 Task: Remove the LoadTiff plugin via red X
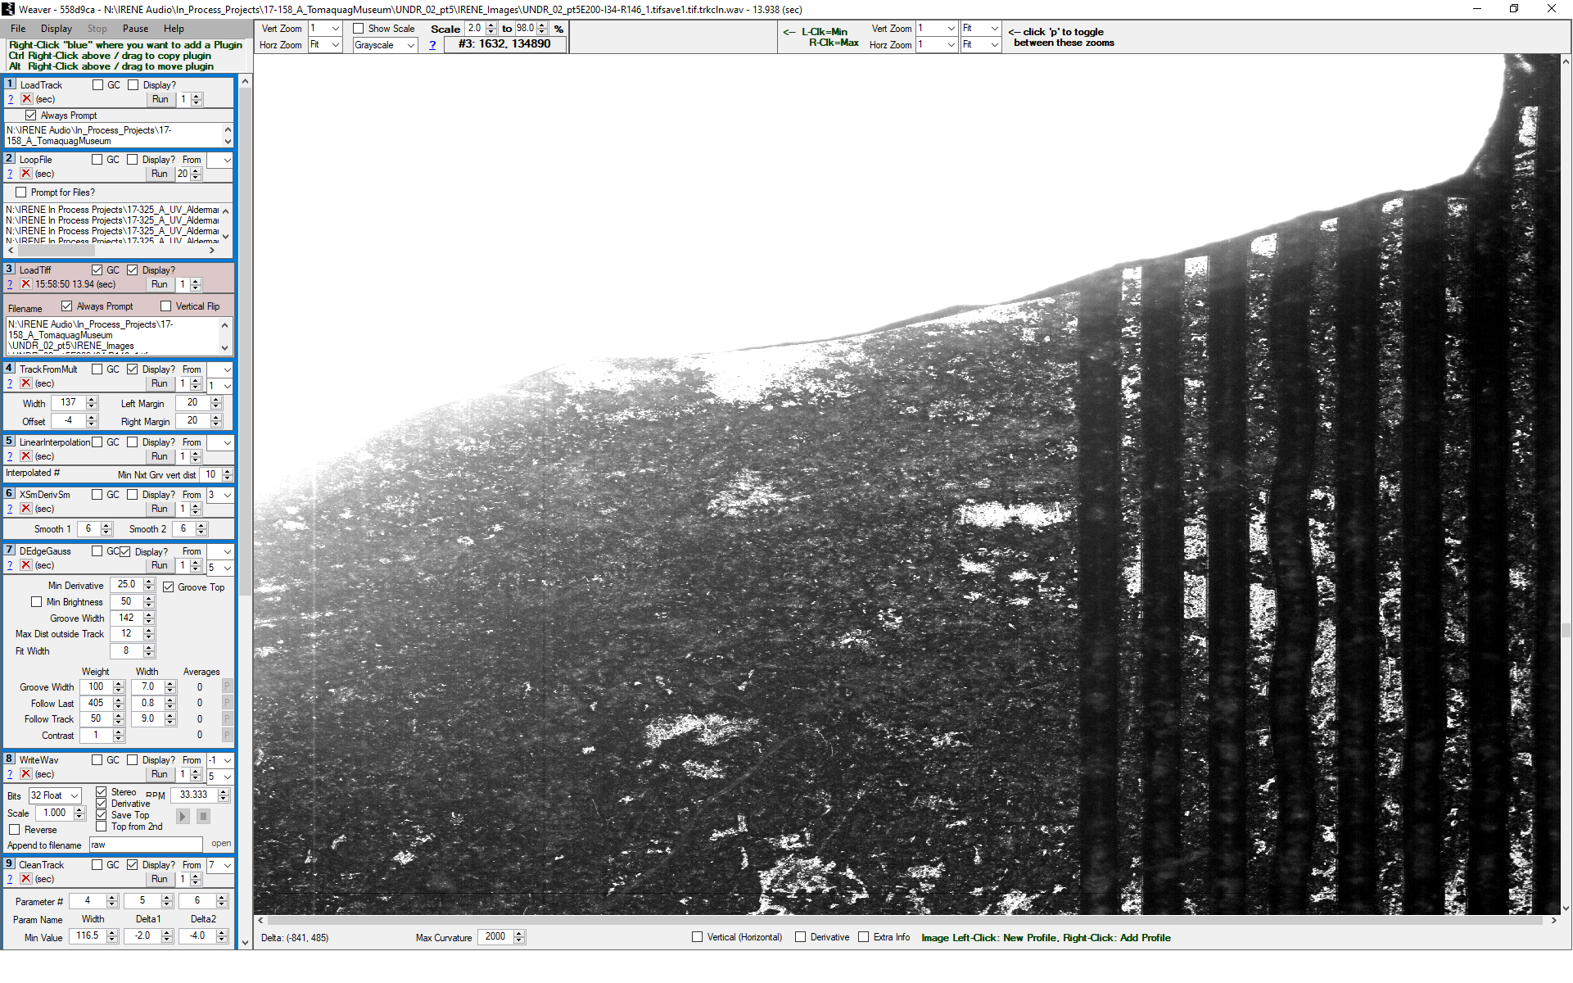26,284
